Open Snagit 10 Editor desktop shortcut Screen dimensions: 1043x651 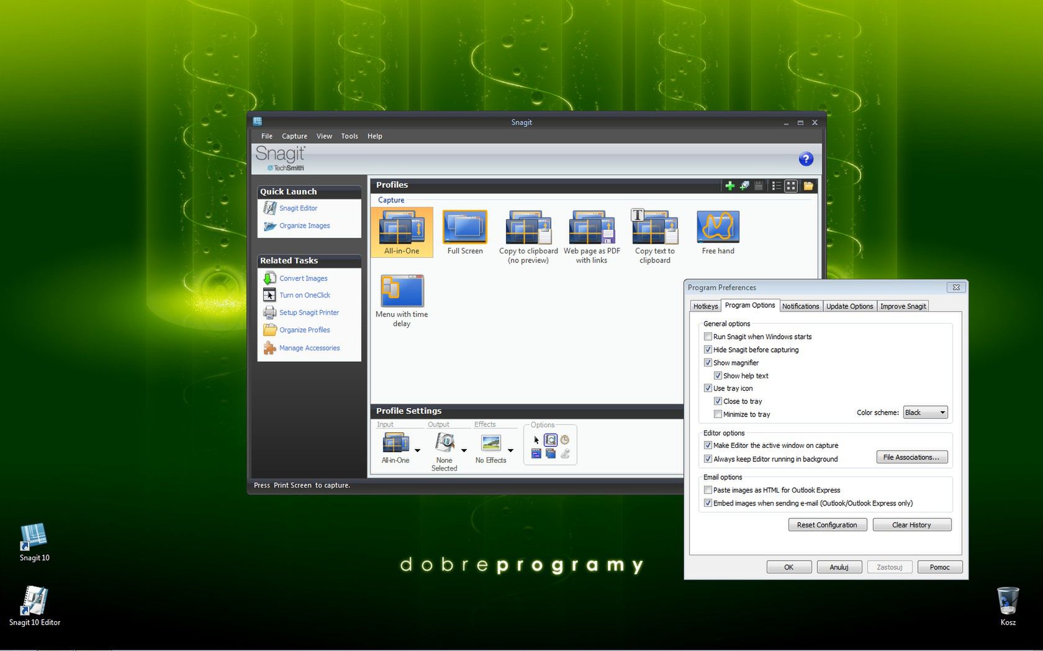(35, 606)
